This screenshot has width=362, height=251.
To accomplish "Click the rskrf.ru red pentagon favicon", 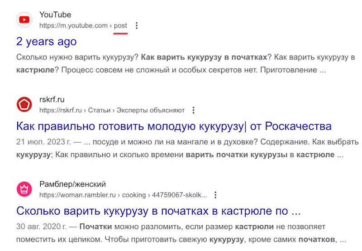I will point(24,105).
